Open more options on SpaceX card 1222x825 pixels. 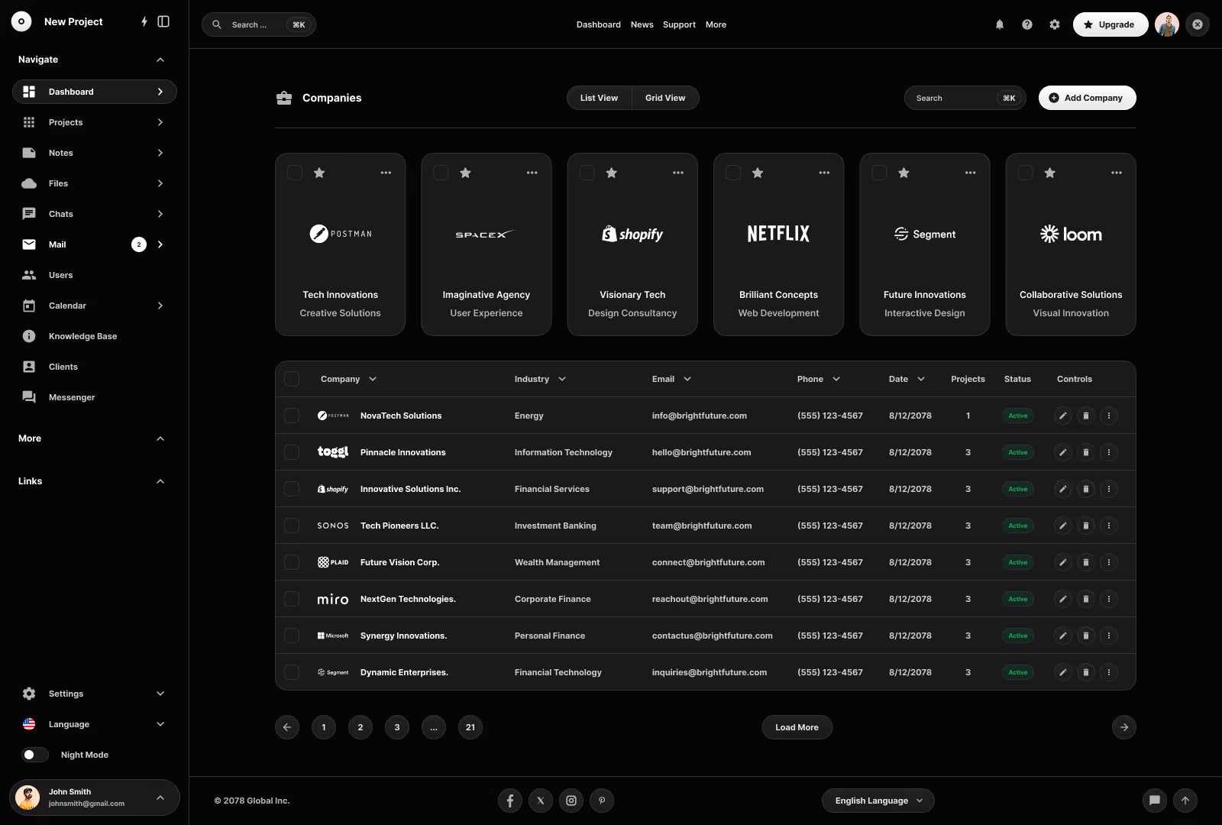(x=532, y=173)
